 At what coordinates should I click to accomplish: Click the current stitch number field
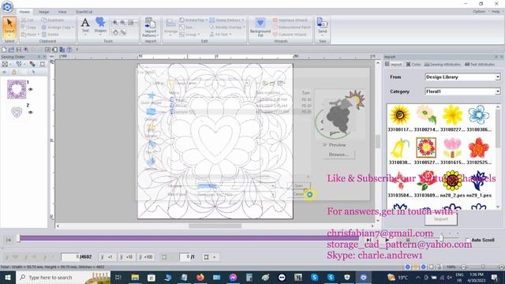click(70, 257)
